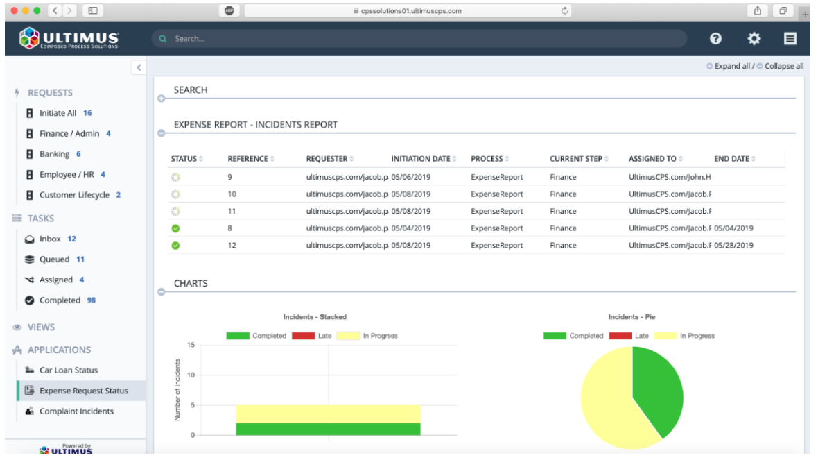Screen dimensions: 818x460
Task: Collapse the sidebar with the chevron arrow
Action: point(139,67)
